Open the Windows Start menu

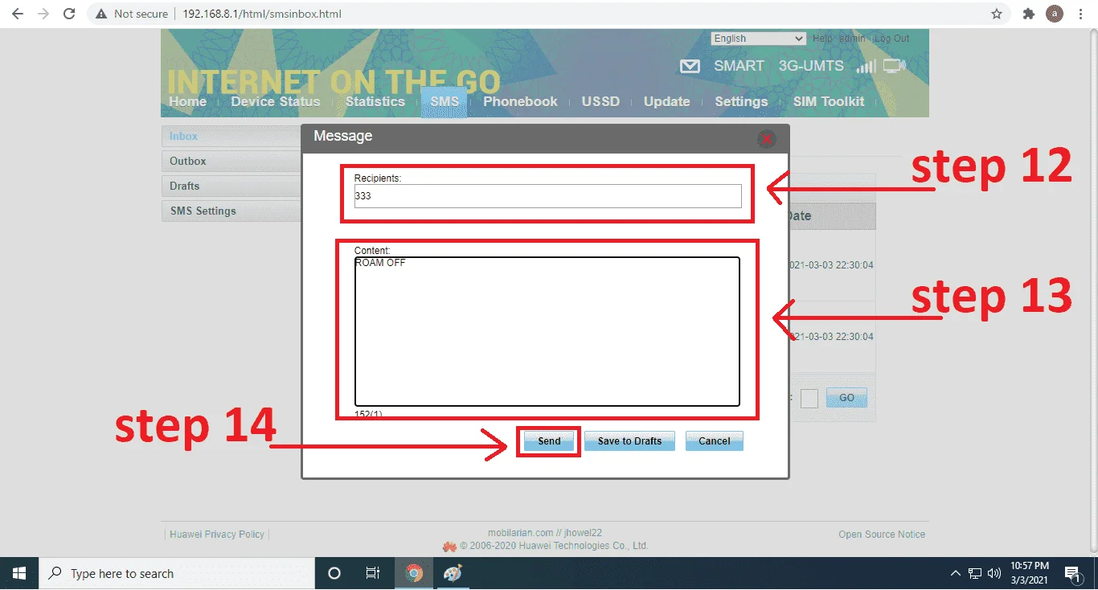coord(19,573)
